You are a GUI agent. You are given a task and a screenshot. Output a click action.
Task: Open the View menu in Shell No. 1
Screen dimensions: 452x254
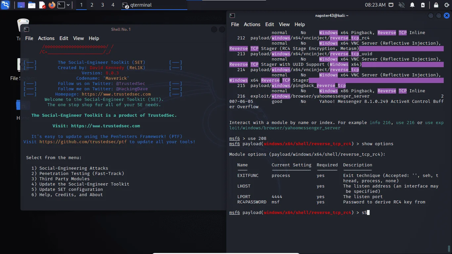(x=78, y=38)
